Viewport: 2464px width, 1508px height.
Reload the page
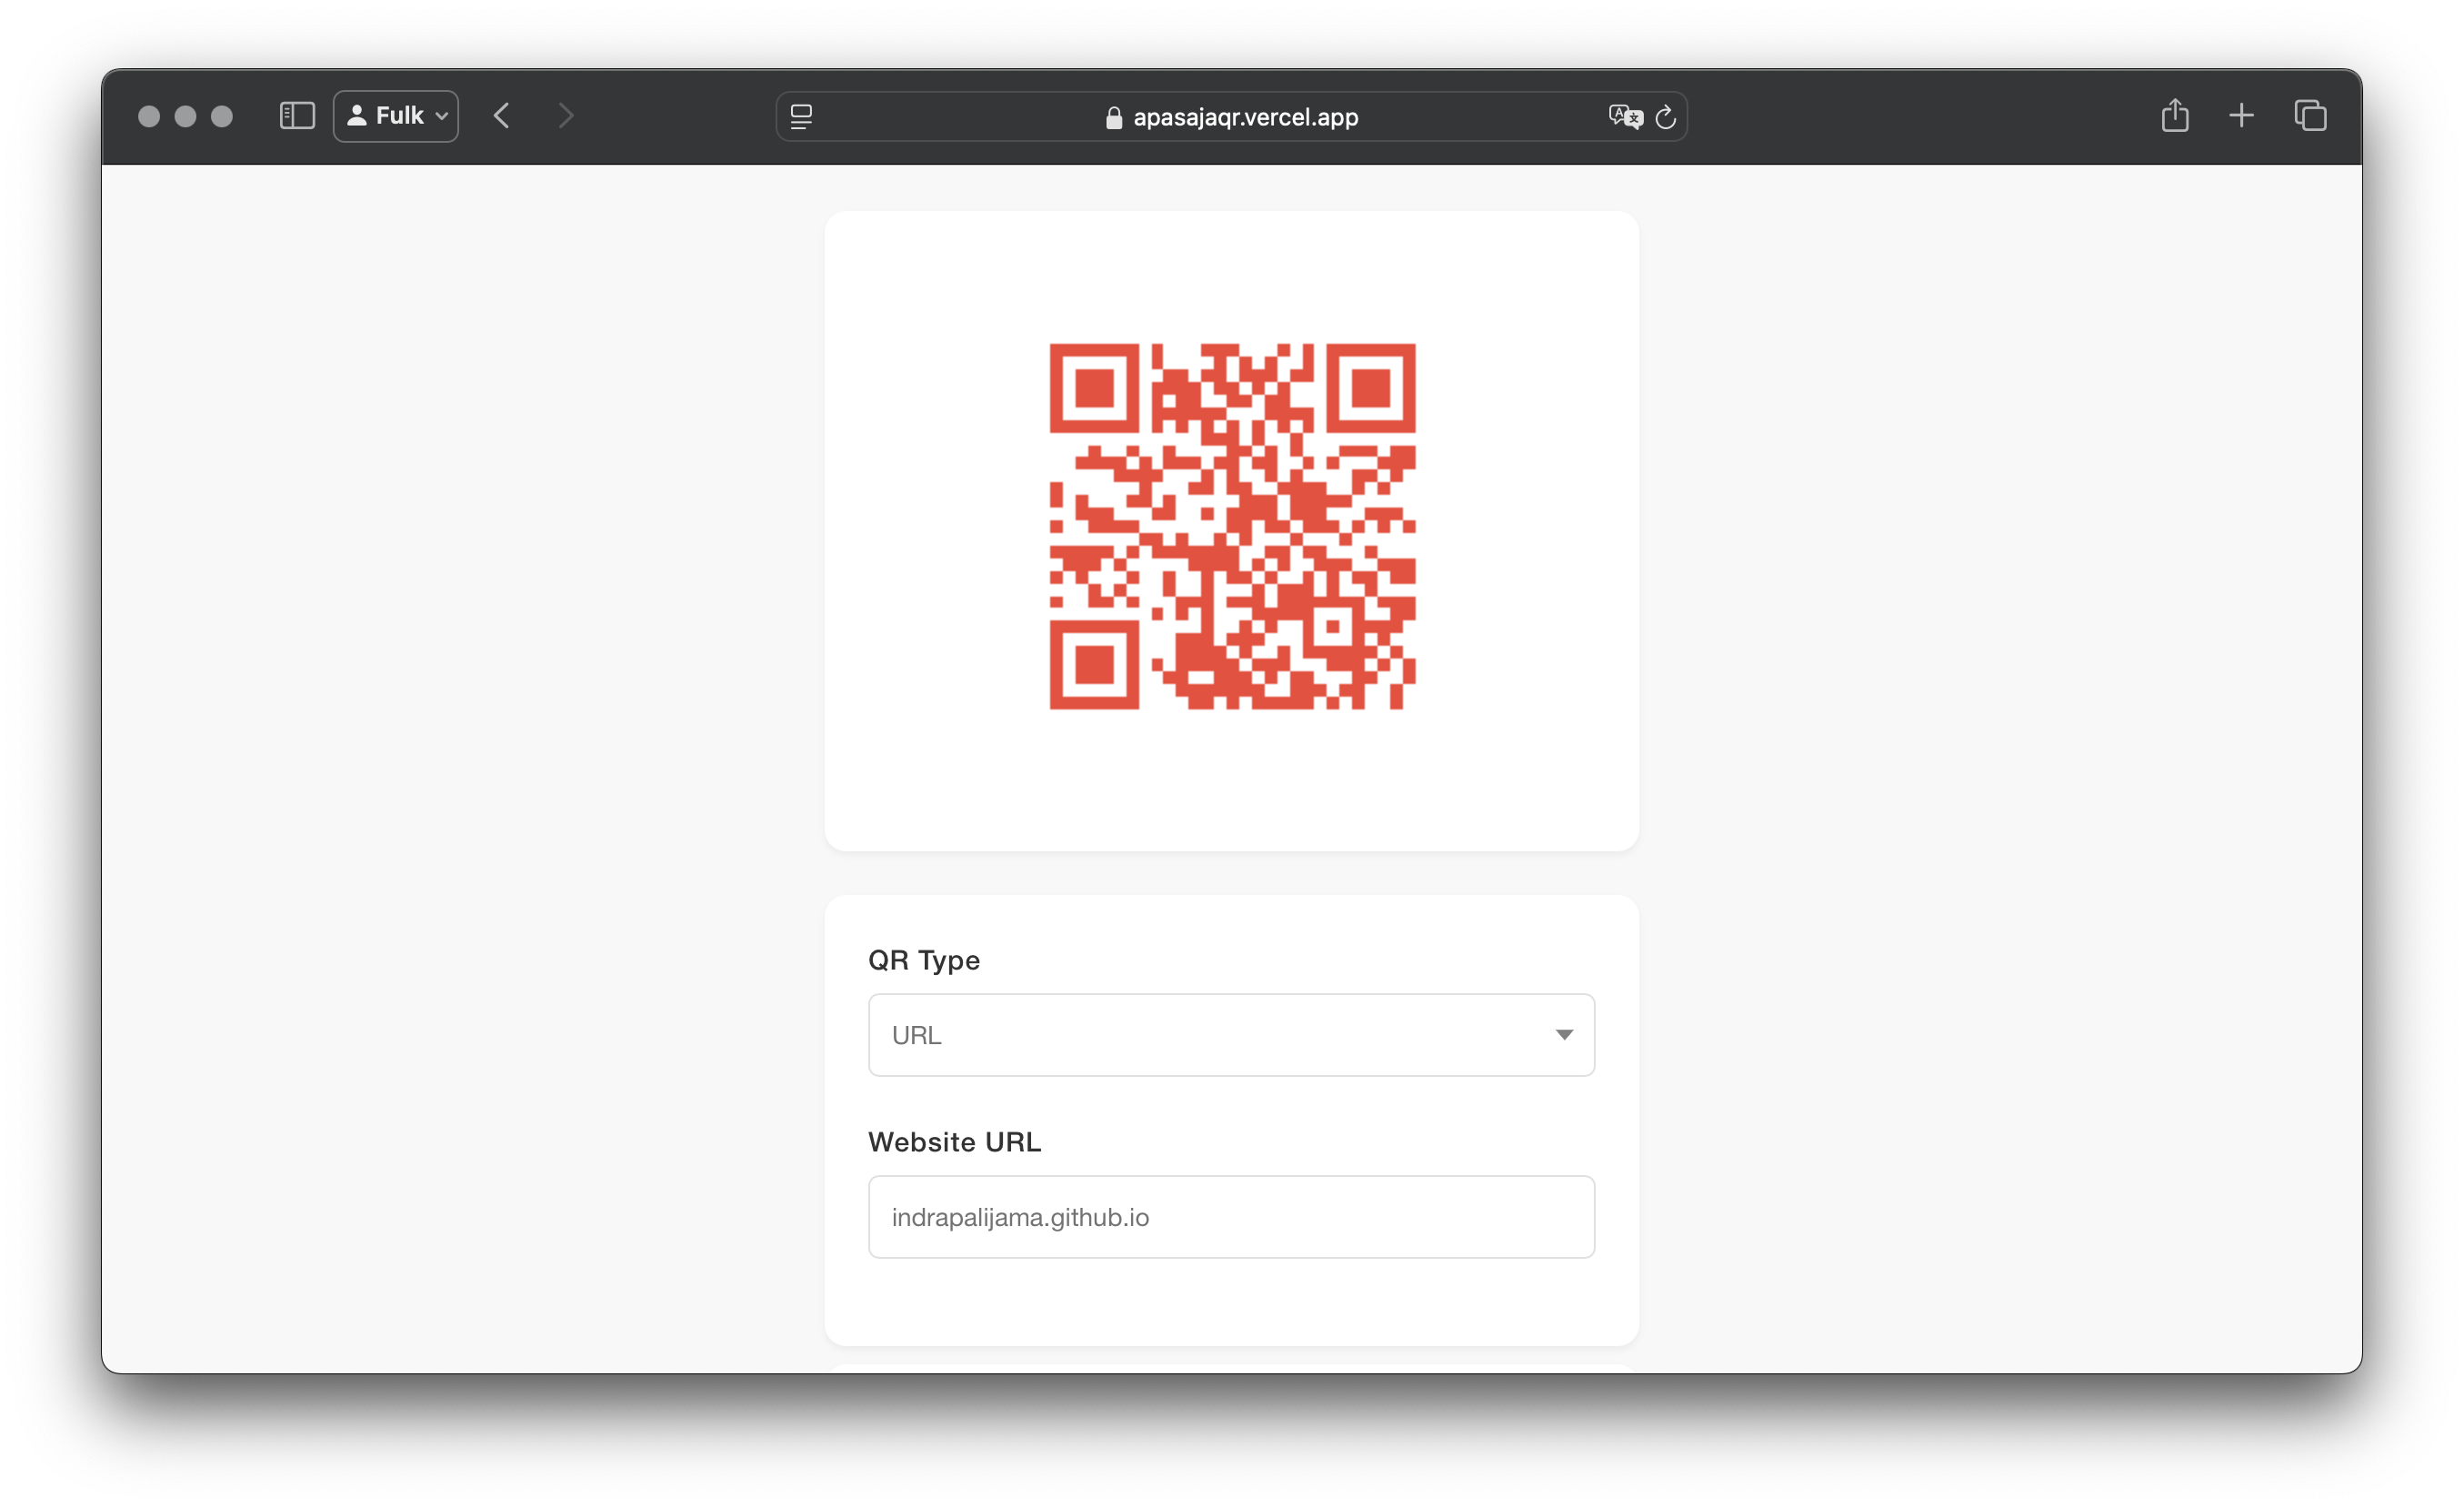(x=1665, y=117)
